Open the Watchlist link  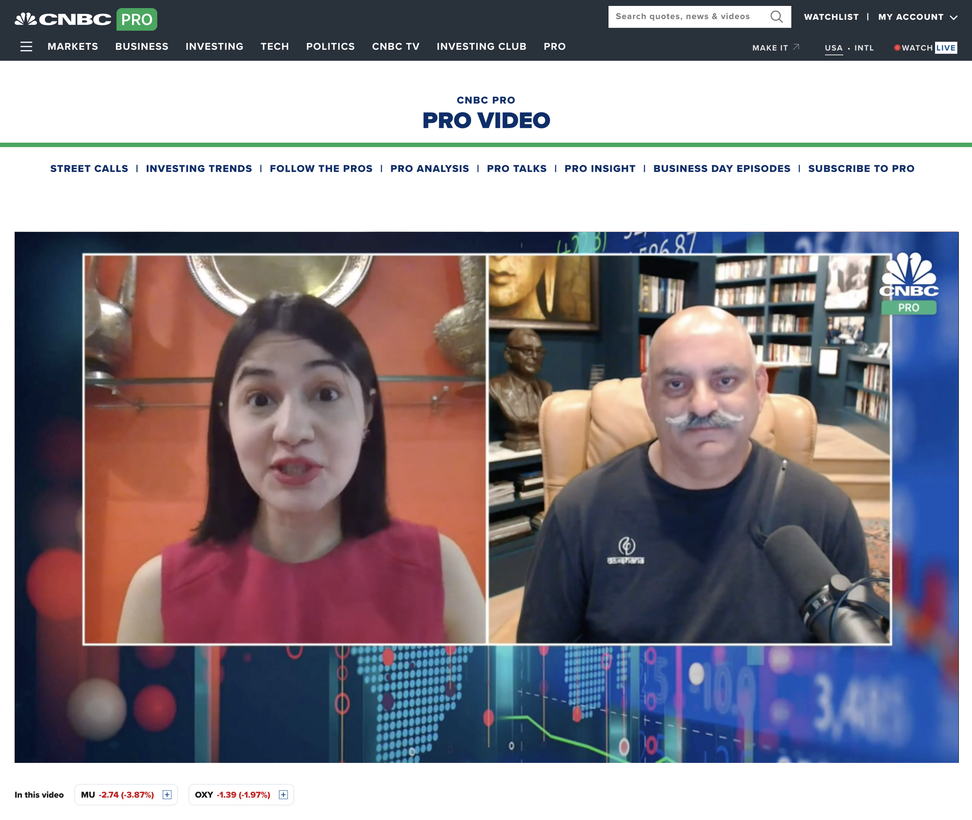(x=831, y=17)
